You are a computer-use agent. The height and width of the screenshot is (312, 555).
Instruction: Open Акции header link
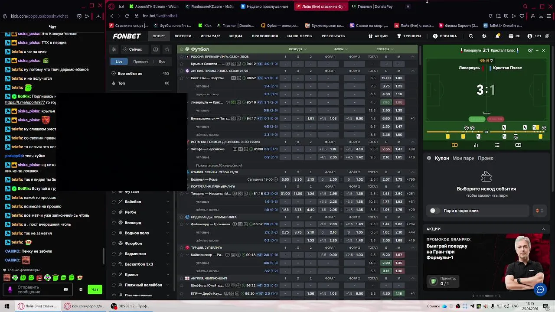point(378,36)
